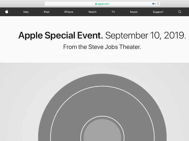Click the September 10, 2019 date text

tap(146, 35)
